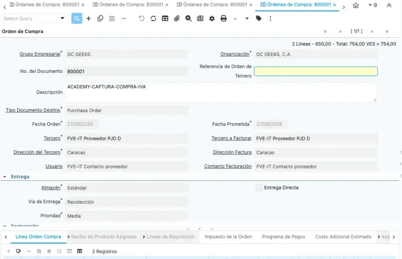402x259 pixels.
Task: Click the Almacén label link
Action: (51, 188)
